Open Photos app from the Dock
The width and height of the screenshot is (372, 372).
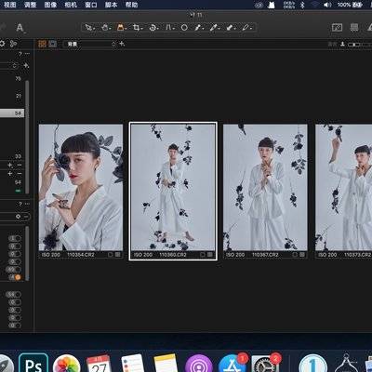[67, 364]
